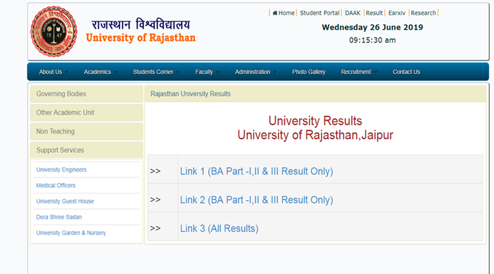The width and height of the screenshot is (494, 274).
Task: Open the Research link in header
Action: click(x=424, y=13)
